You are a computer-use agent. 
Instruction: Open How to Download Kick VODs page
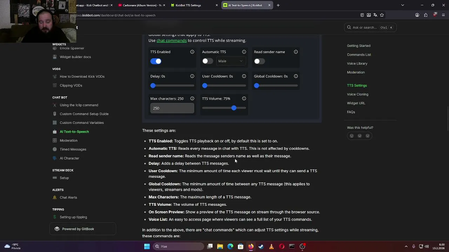tap(82, 76)
